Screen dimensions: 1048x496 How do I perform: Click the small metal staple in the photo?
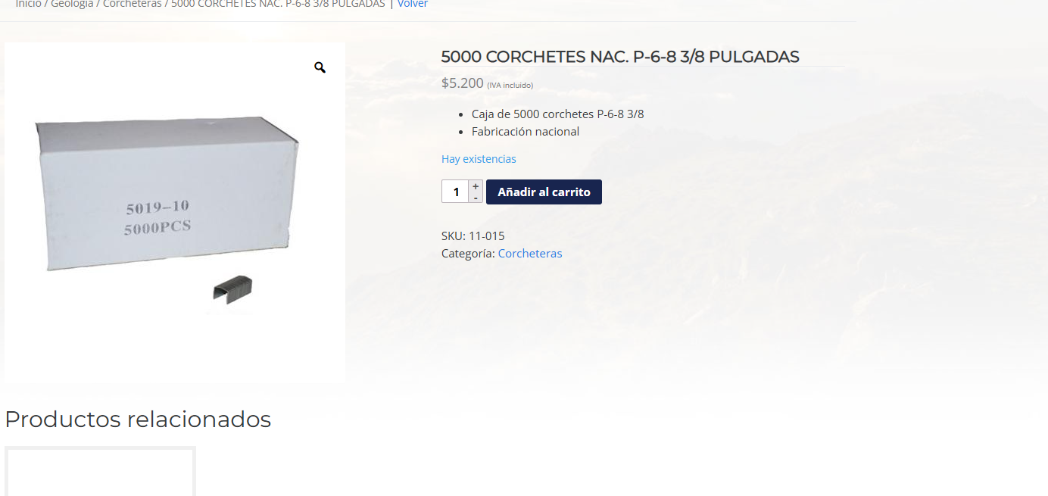(x=232, y=289)
